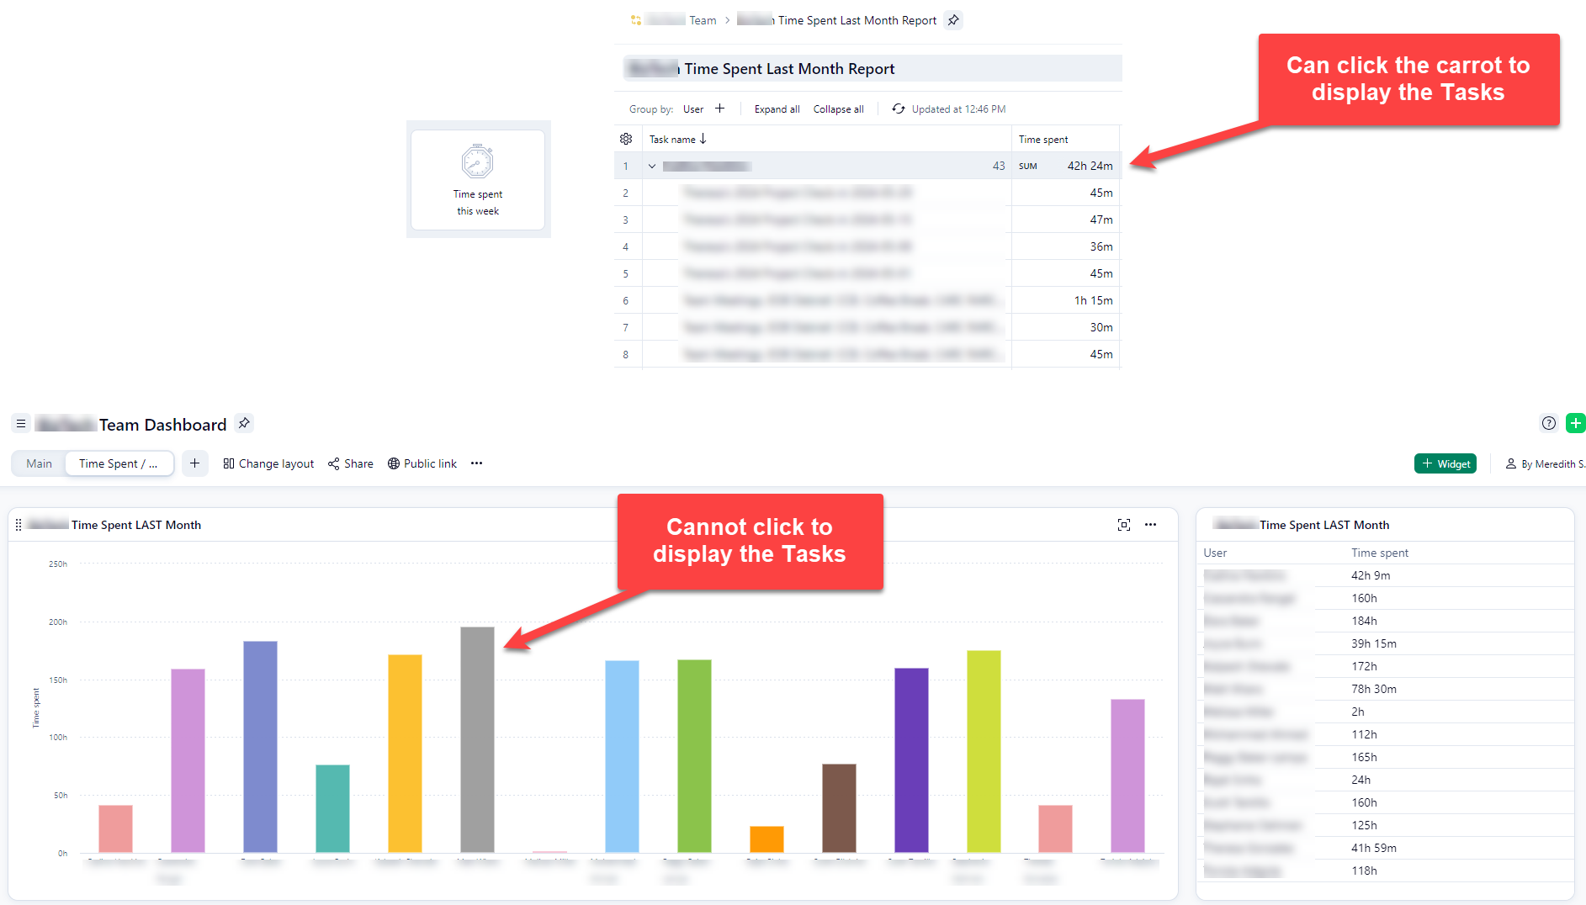The width and height of the screenshot is (1586, 905).
Task: Refresh the report data
Action: click(x=899, y=108)
